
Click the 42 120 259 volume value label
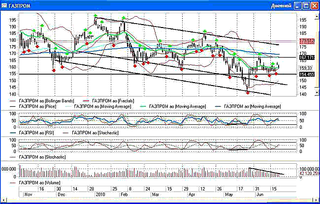(x=309, y=174)
